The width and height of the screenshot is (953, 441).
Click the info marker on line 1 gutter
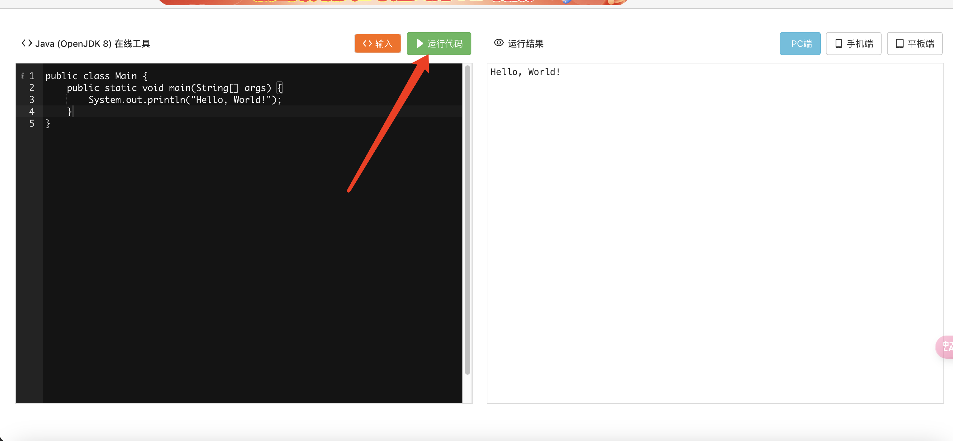22,76
